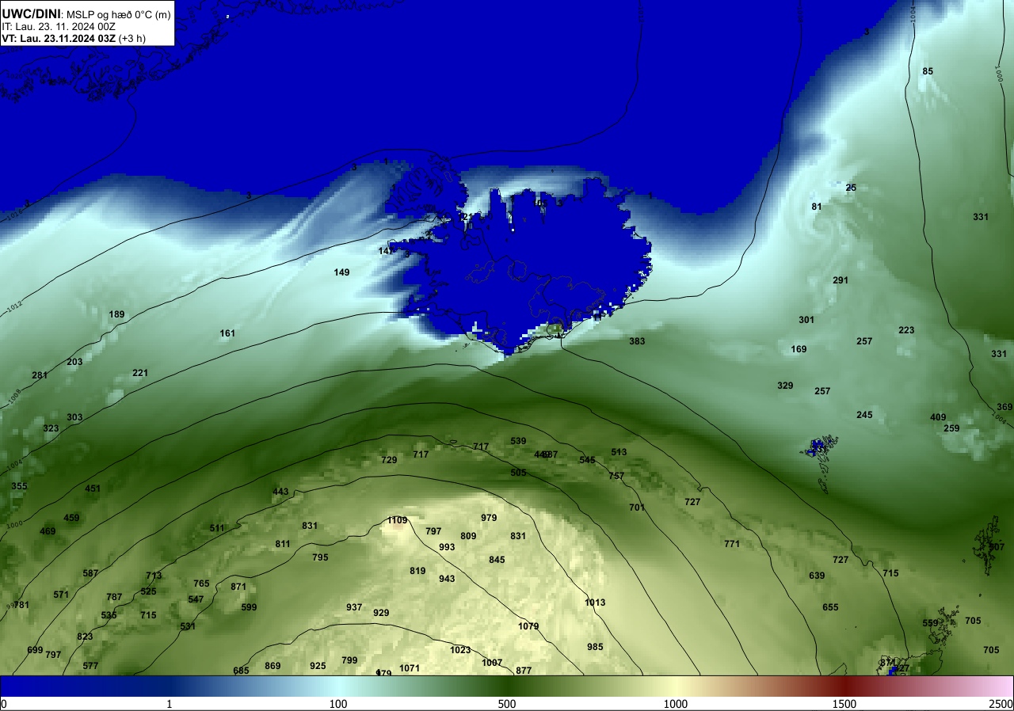Click the map value '1013'
This screenshot has height=711, width=1014.
(x=595, y=603)
